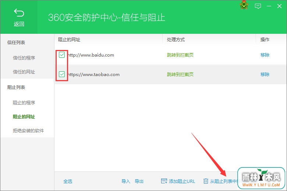Click the 操作 column header
This screenshot has width=287, height=191.
[265, 39]
